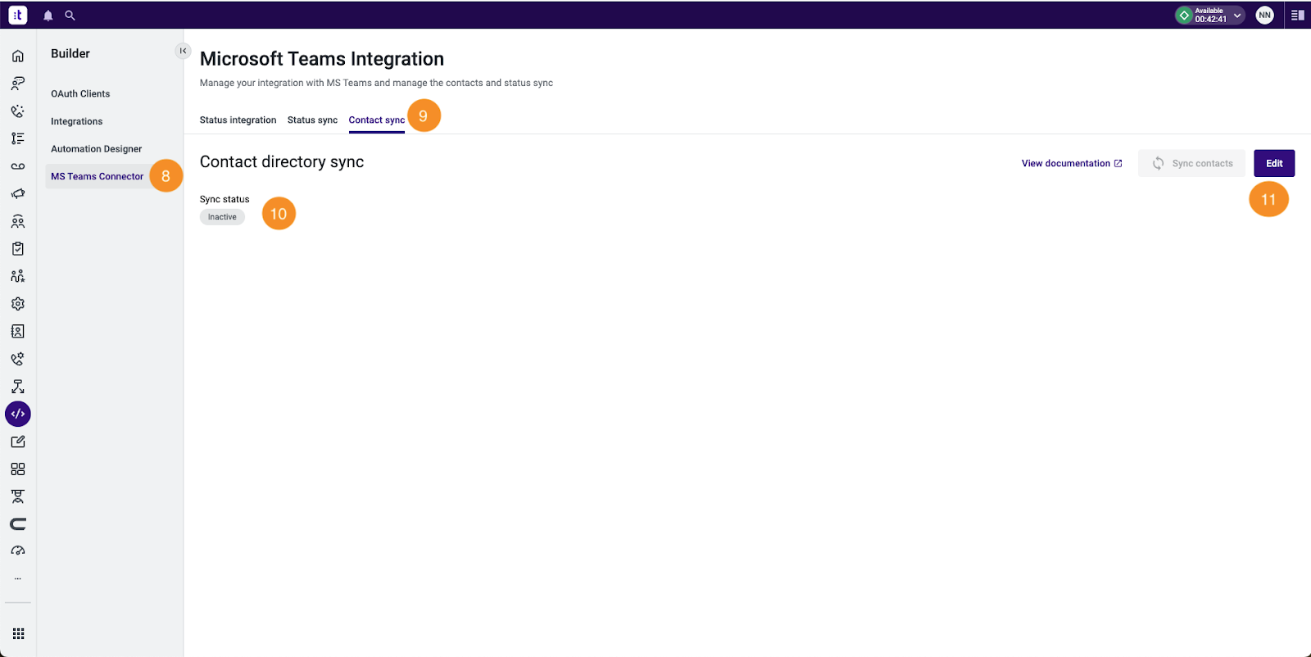Switch to Status sync tab
This screenshot has width=1311, height=657.
coord(312,120)
